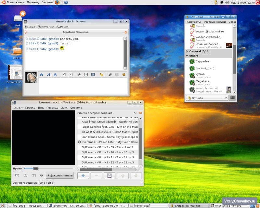Screen dimensions: 260x208
Task: Select 'Dj Romeo - VIP mix3 - 11' track
Action: 108,157
